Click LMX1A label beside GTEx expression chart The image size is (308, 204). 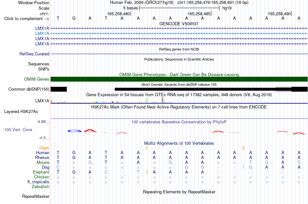pos(42,101)
